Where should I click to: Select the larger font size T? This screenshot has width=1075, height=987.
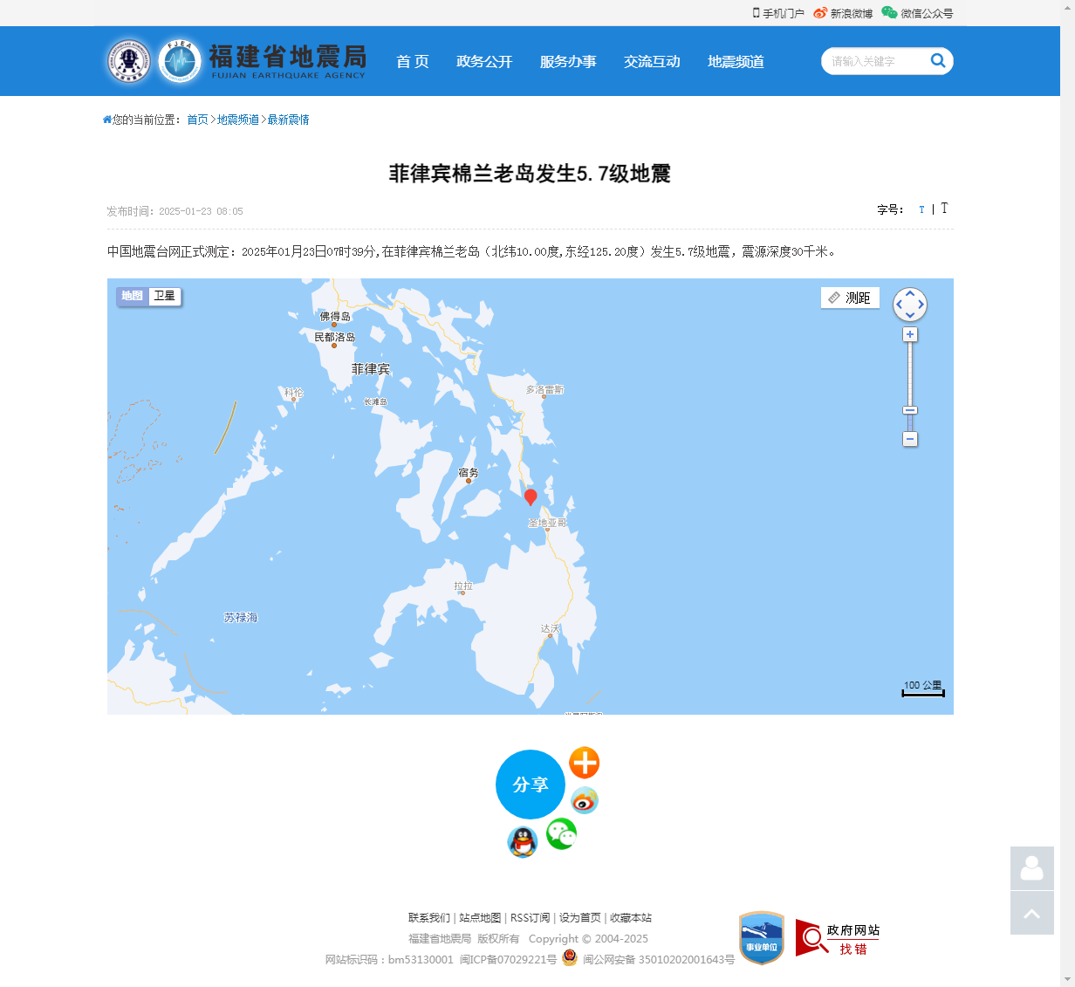click(944, 209)
